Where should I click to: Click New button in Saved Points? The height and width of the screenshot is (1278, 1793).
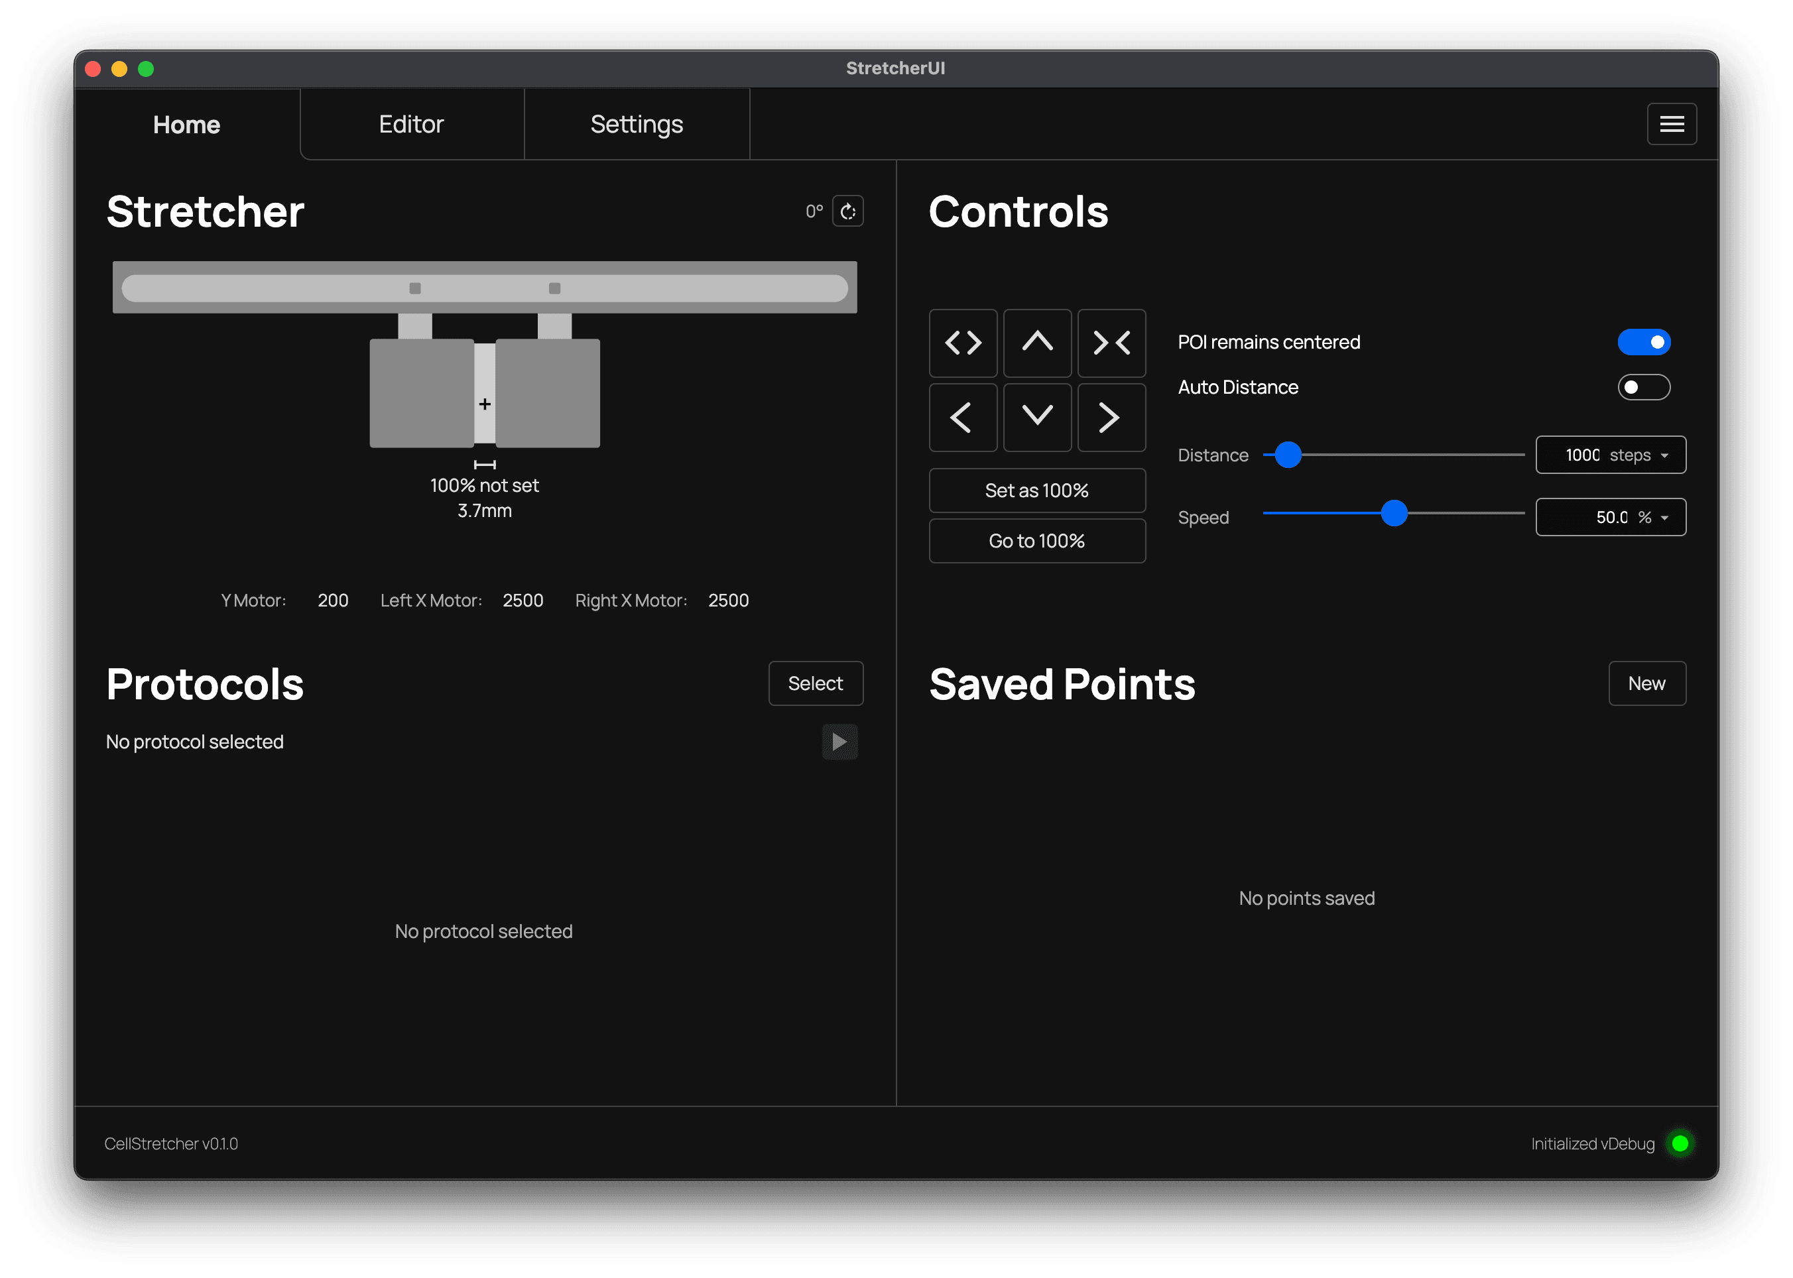coord(1646,683)
